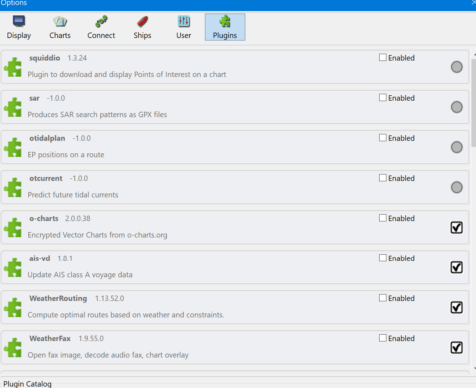The height and width of the screenshot is (388, 476).
Task: Enable the squiddio plugin checkbox
Action: pos(382,57)
